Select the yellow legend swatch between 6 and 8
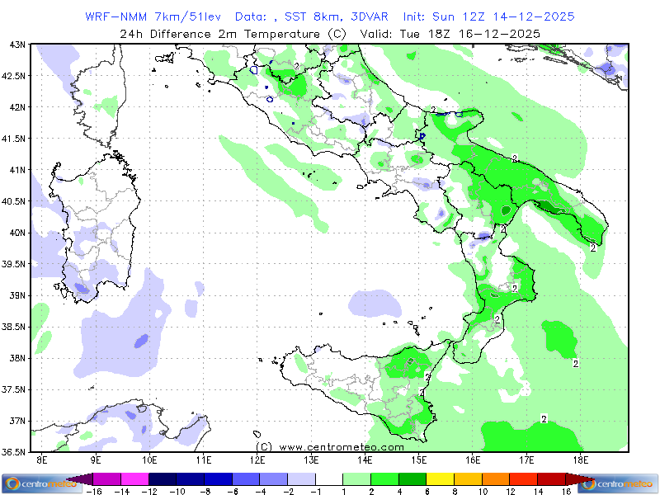 pyautogui.click(x=441, y=478)
